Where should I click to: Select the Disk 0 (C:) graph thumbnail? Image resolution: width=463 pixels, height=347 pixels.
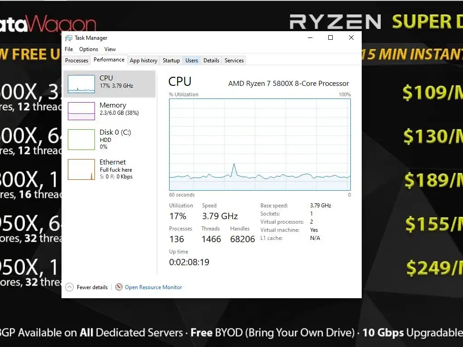pyautogui.click(x=81, y=139)
